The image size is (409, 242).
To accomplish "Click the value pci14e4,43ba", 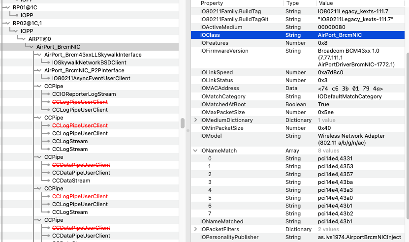I will [336, 182].
